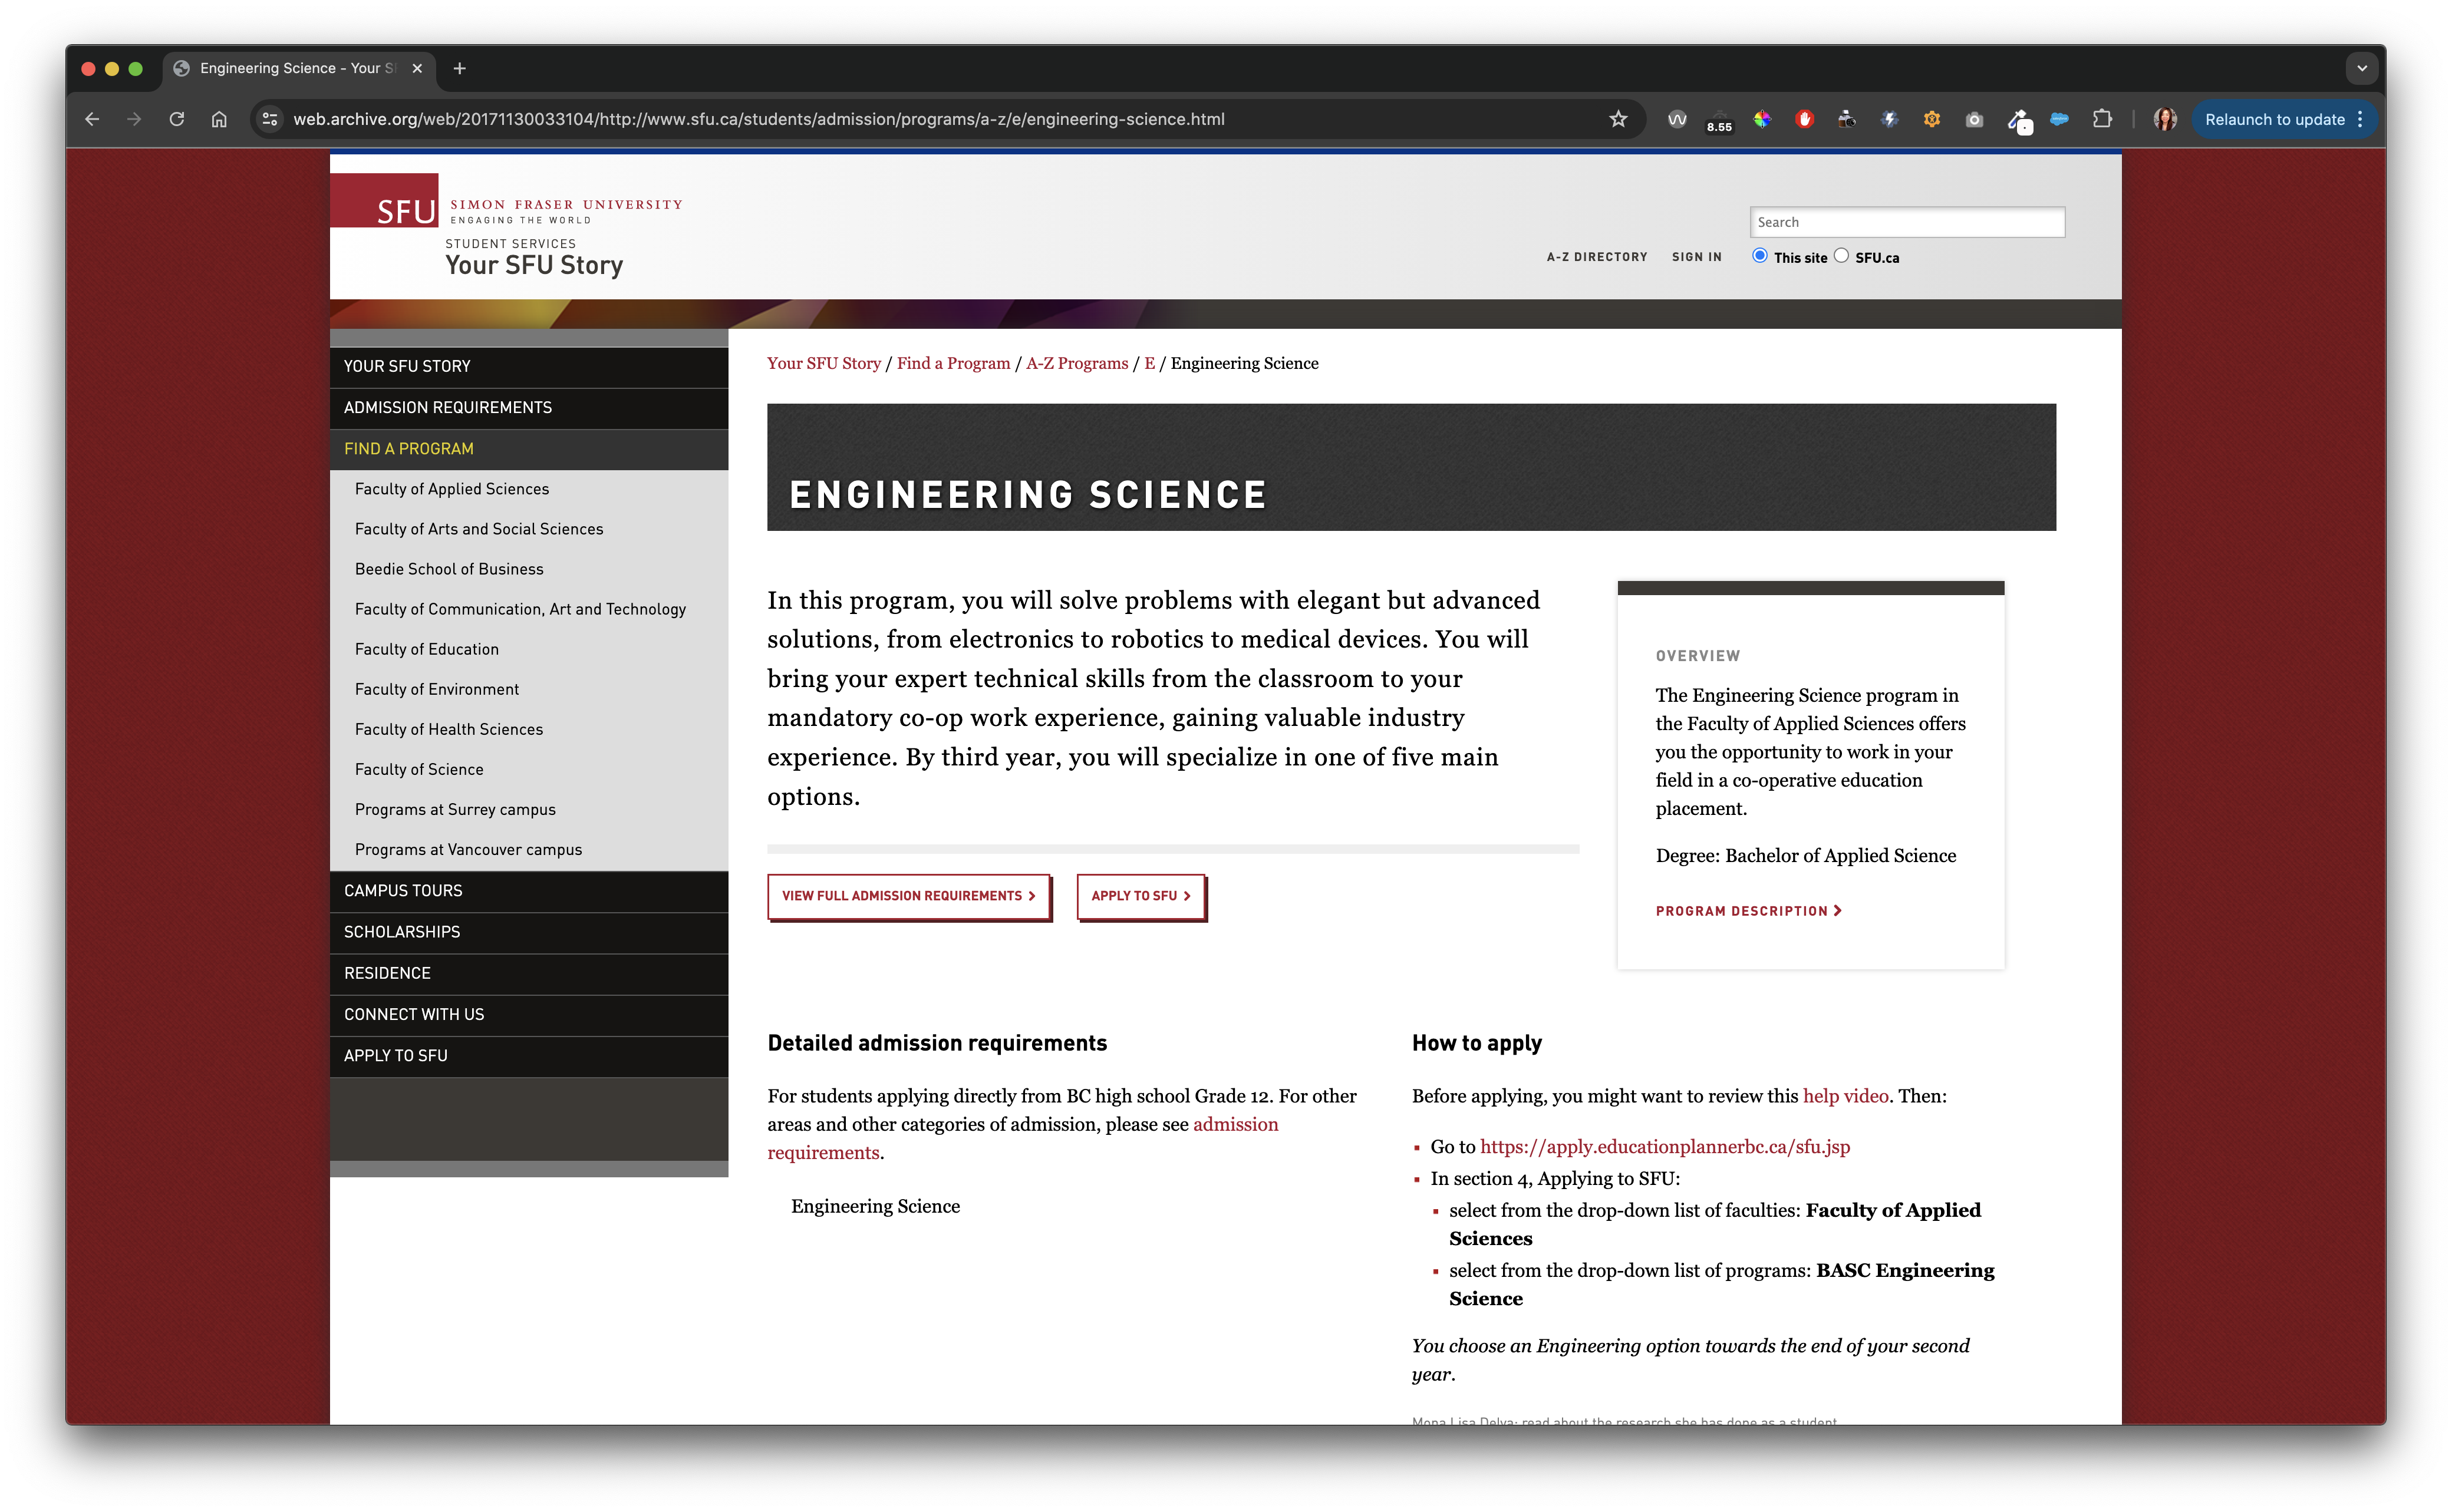Open the Salesforce cloud extension
Screen dimensions: 2452x1512
[2059, 119]
